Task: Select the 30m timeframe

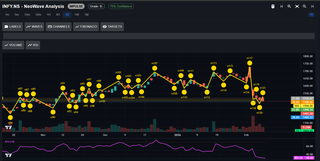Action: pos(38,15)
